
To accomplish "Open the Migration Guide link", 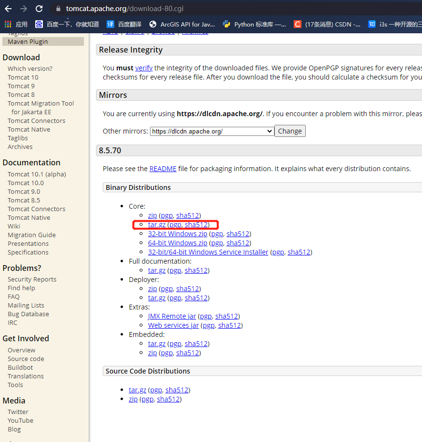I will (x=32, y=235).
